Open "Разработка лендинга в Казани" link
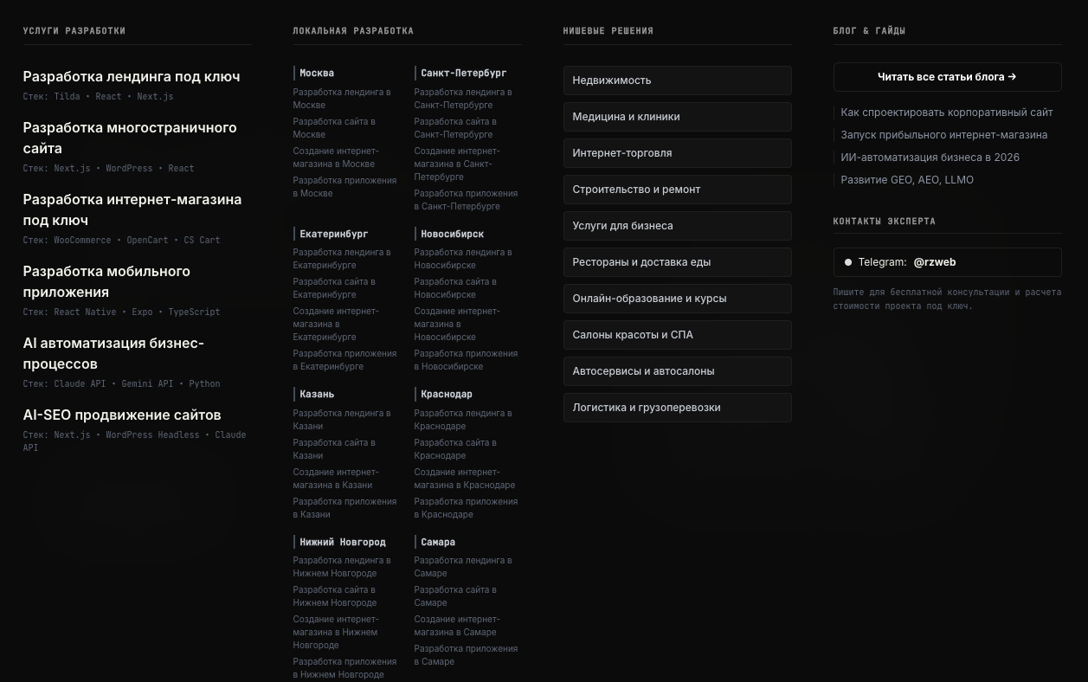This screenshot has width=1088, height=682. [x=342, y=420]
